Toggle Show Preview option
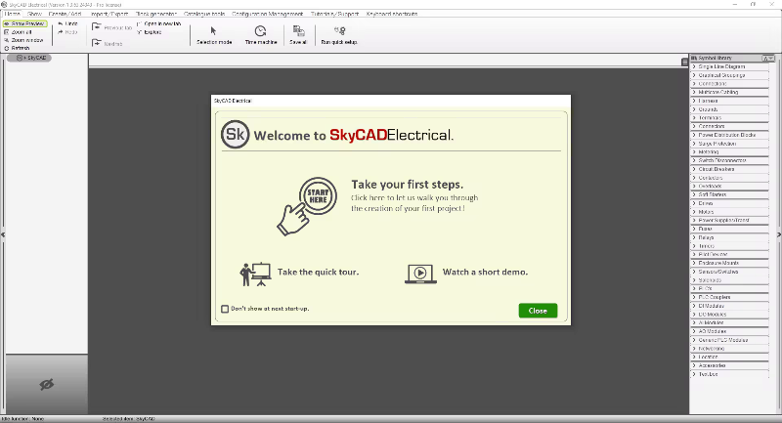 [x=22, y=23]
